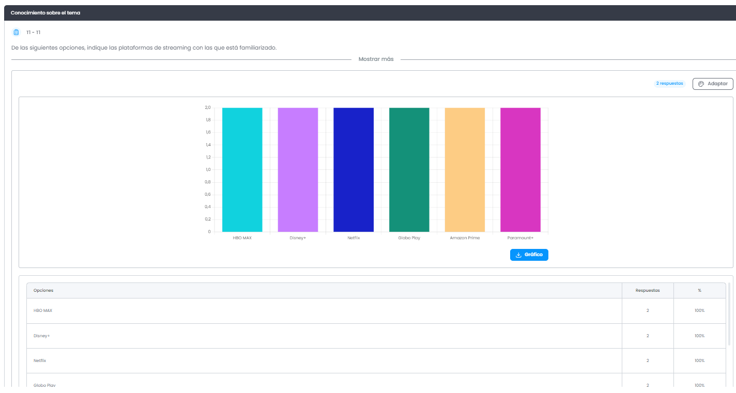The height and width of the screenshot is (393, 736).
Task: Click the Adaptar button
Action: point(713,84)
